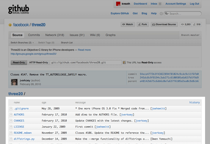Image resolution: width=210 pixels, height=144 pixels.
Task: Open the Wiki (6) tab
Action: [x=95, y=35]
